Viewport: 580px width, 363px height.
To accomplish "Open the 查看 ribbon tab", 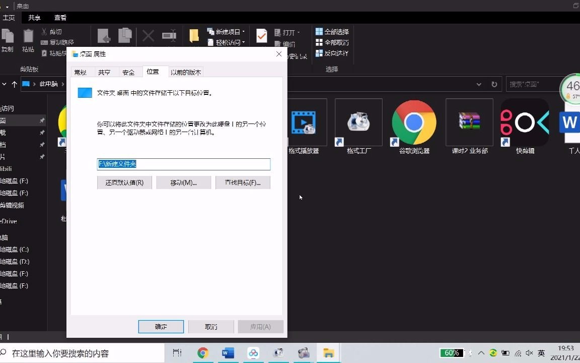I will tap(60, 17).
